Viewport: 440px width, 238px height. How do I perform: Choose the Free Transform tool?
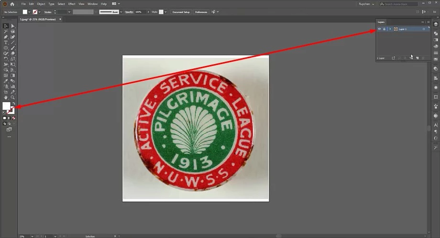click(x=12, y=65)
